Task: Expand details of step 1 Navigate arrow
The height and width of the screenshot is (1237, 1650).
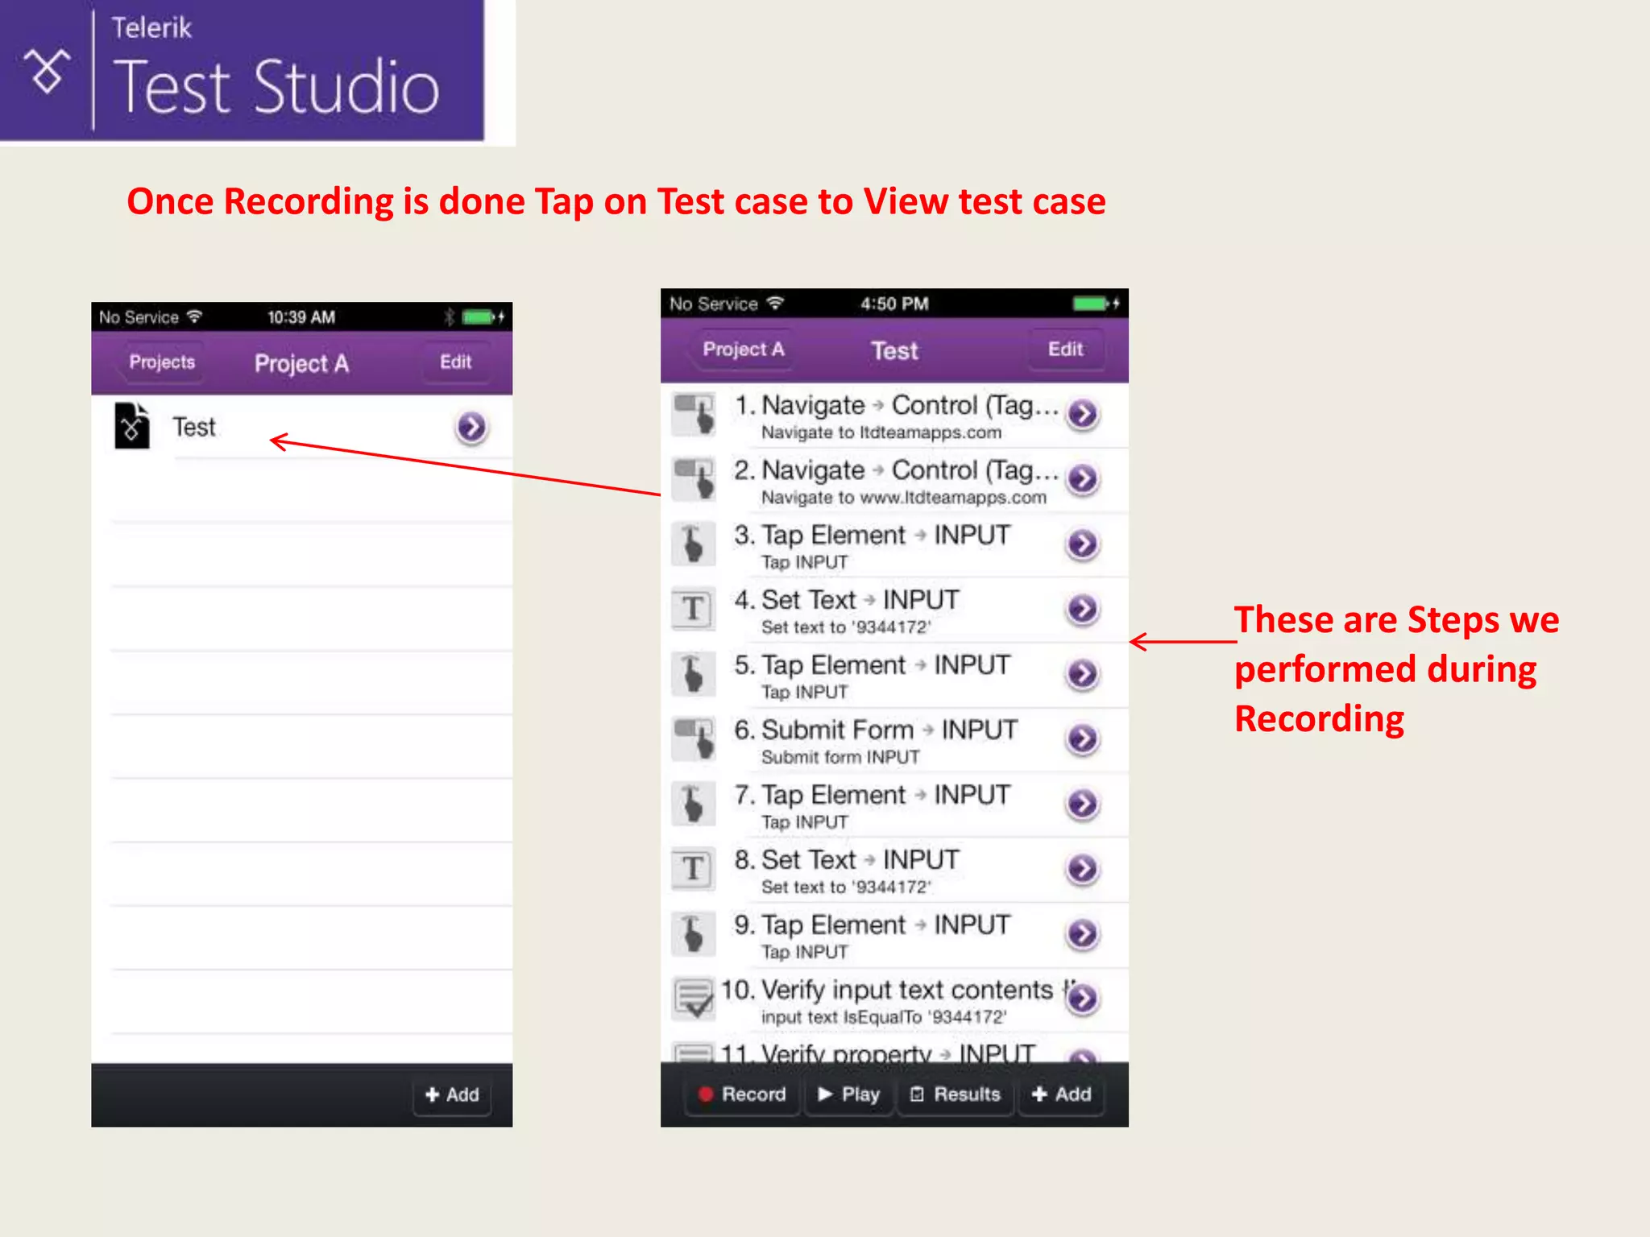Action: click(1083, 414)
